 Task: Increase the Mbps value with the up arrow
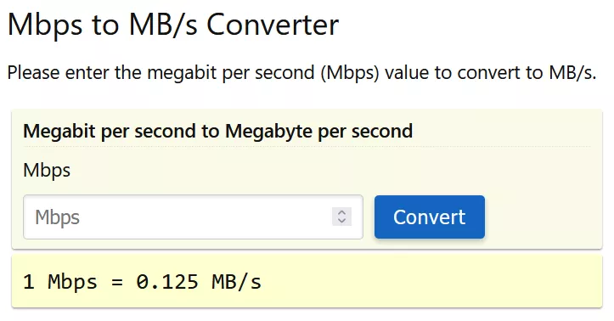342,212
